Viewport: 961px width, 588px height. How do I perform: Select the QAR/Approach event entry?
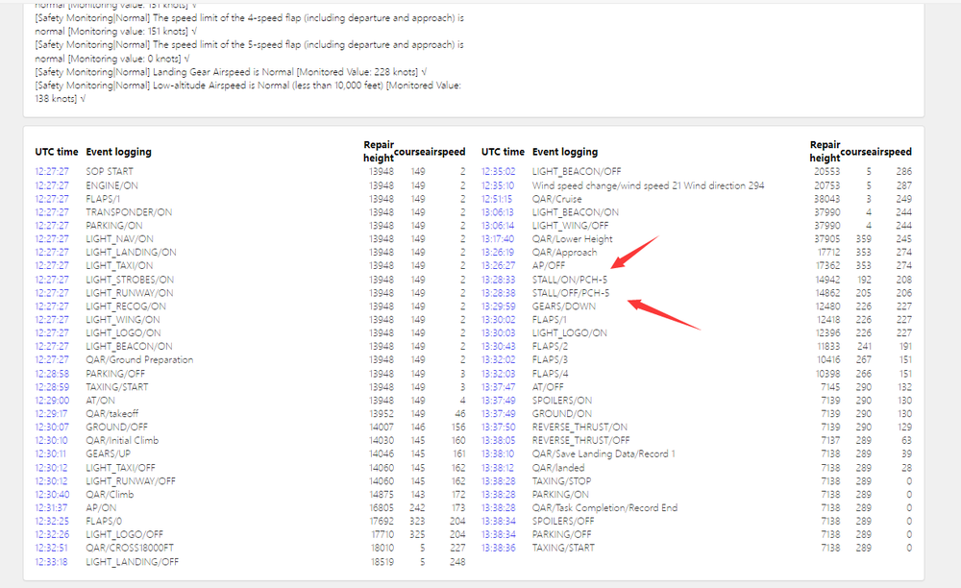[x=564, y=252]
